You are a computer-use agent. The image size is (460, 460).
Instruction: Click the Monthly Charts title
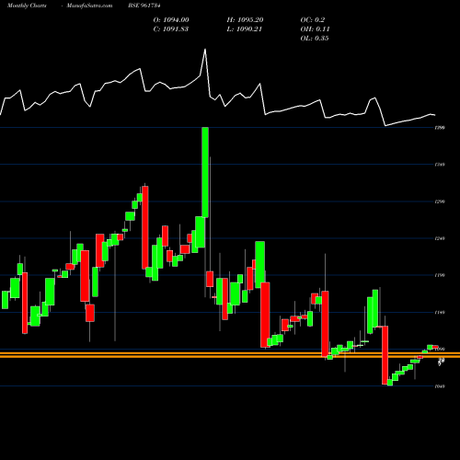click(x=27, y=6)
